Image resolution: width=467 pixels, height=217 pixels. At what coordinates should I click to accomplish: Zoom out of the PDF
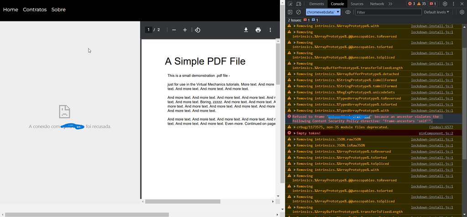pos(174,30)
